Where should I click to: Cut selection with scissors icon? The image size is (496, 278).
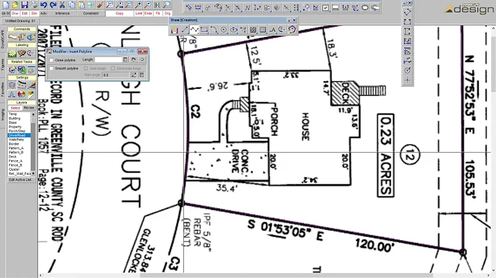click(x=62, y=5)
